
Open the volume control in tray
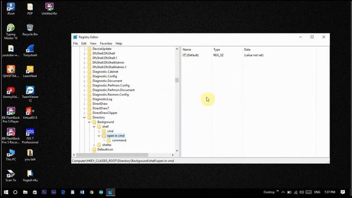point(301,192)
